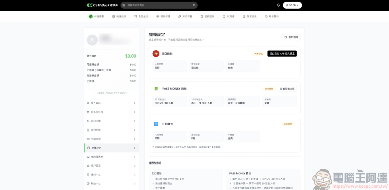Click the 精選品牌 store icon
Viewport: 389px width, 190px height.
pos(113,16)
